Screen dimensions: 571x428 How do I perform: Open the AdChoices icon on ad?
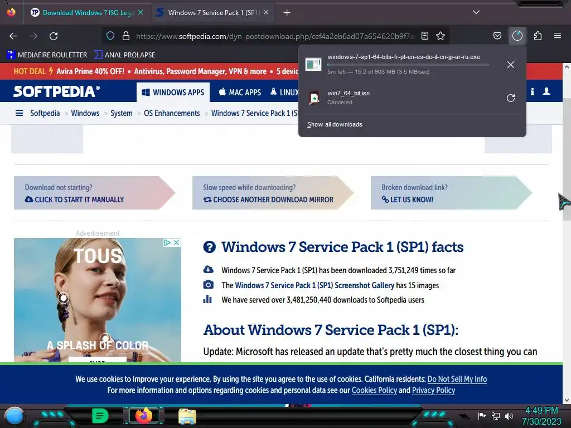coord(167,243)
